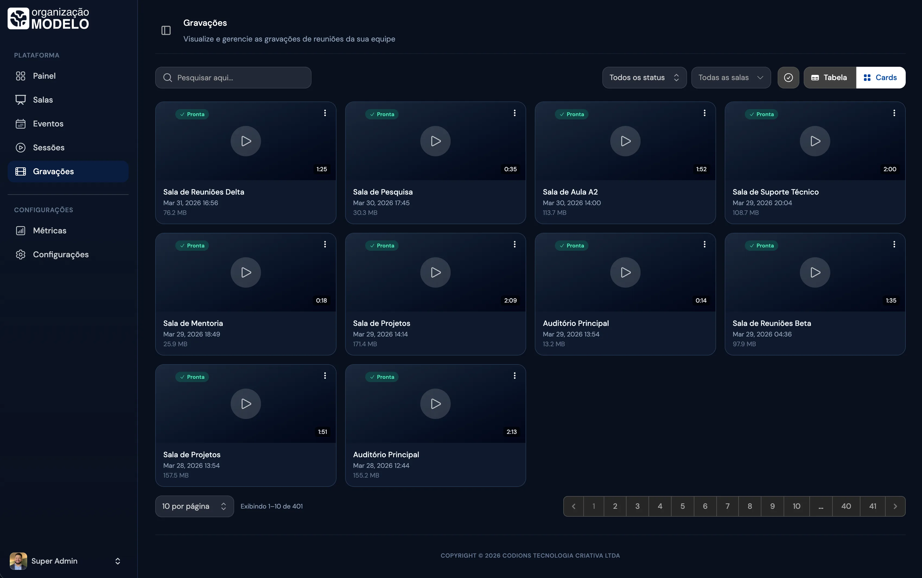Switch to Tabela view

829,78
